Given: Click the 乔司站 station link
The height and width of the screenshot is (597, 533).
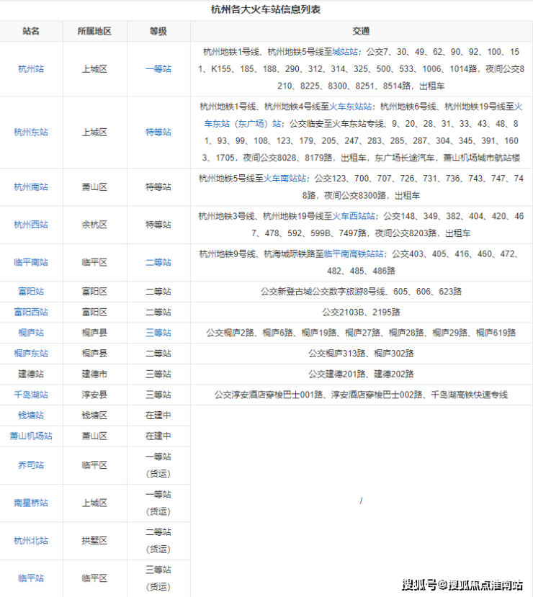Looking at the screenshot, I should (31, 465).
